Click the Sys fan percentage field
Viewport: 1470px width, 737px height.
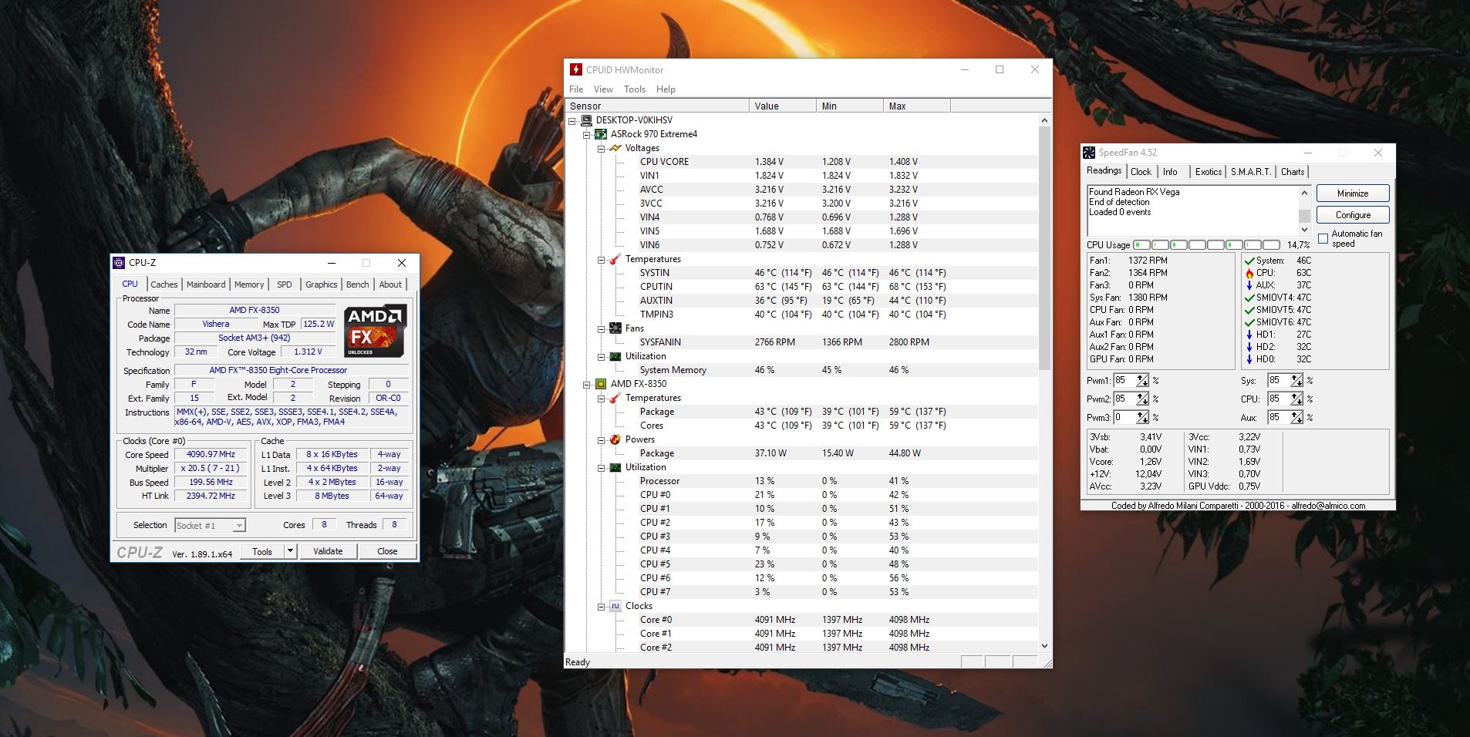[x=1279, y=381]
